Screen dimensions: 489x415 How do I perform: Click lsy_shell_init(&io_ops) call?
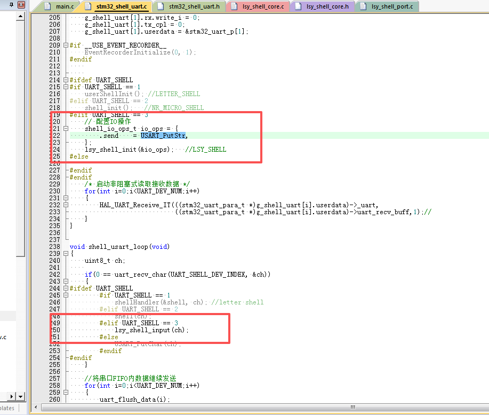[129, 150]
